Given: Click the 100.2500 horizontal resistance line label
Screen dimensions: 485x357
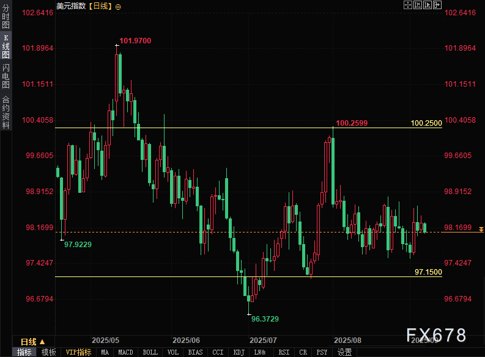Looking at the screenshot, I should pyautogui.click(x=426, y=123).
